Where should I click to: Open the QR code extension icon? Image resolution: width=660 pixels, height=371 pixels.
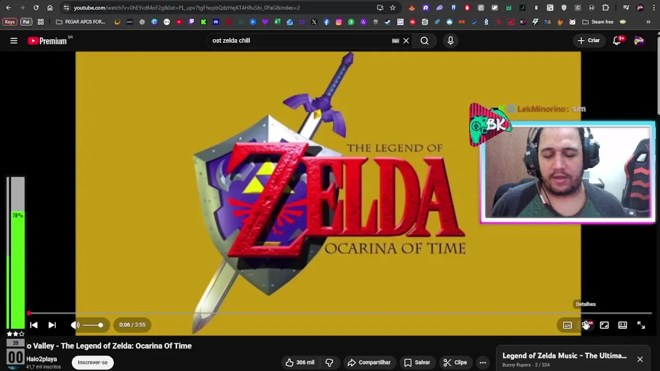[x=550, y=8]
